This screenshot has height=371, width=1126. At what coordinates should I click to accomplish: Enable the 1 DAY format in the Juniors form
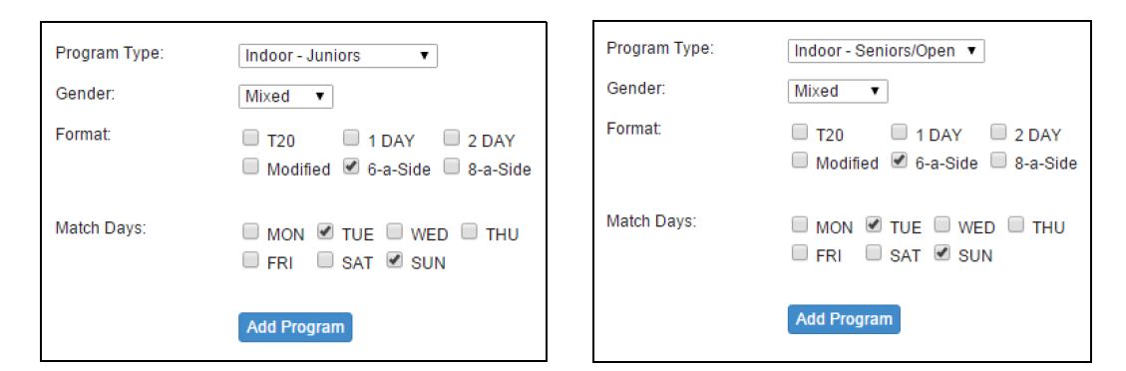[350, 138]
